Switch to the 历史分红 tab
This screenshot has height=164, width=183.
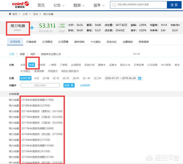(112, 42)
